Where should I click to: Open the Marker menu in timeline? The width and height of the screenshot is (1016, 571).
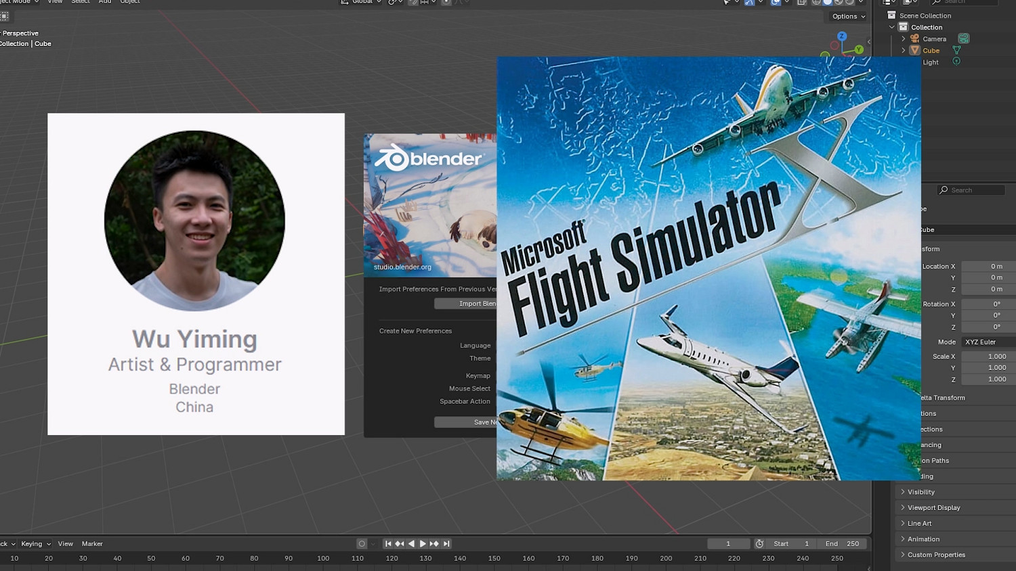92,544
